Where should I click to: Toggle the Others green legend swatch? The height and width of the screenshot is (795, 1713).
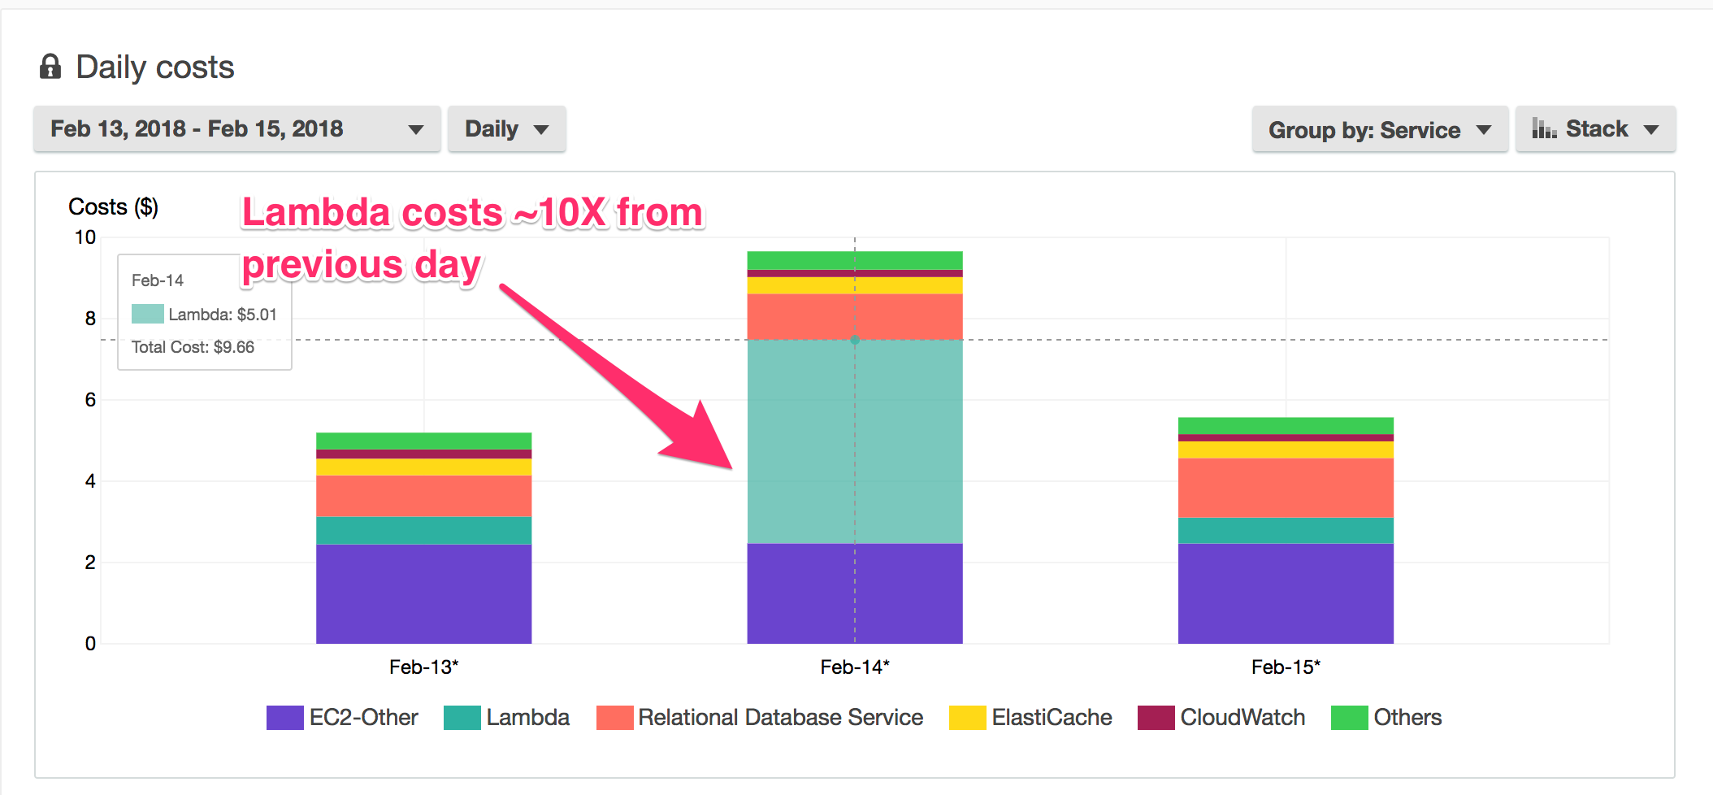pyautogui.click(x=1349, y=718)
